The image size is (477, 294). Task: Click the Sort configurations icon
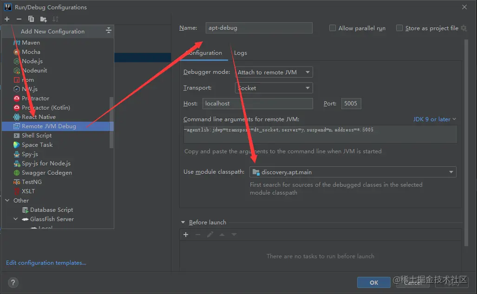click(55, 19)
